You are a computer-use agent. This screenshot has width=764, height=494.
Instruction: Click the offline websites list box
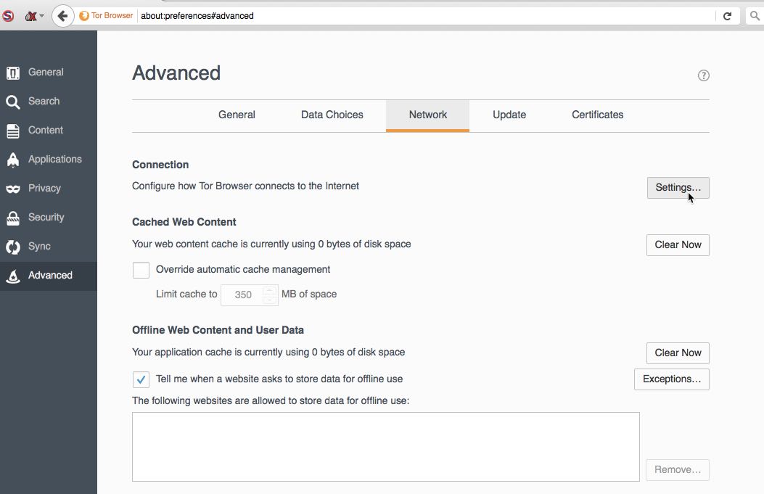coord(385,447)
